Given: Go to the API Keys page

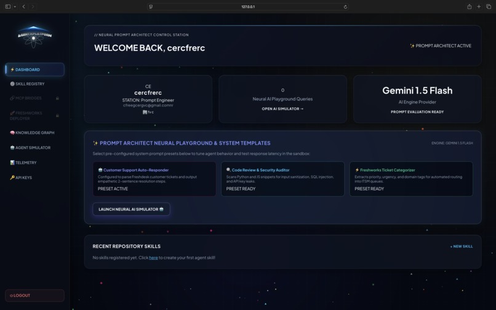Looking at the screenshot, I should (x=35, y=178).
